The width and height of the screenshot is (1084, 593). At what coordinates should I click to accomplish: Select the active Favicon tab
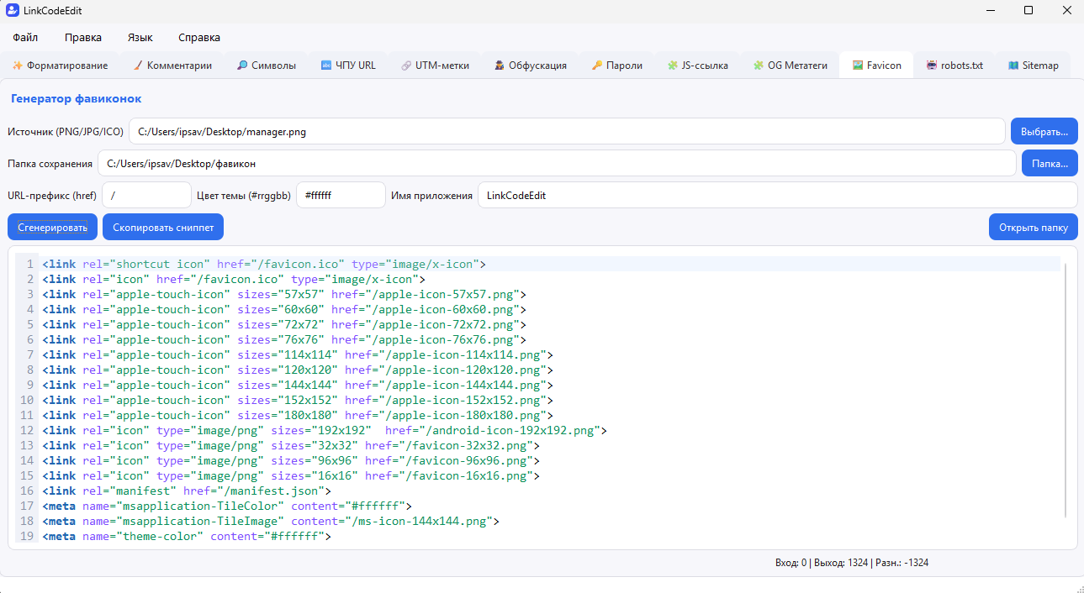tap(876, 66)
